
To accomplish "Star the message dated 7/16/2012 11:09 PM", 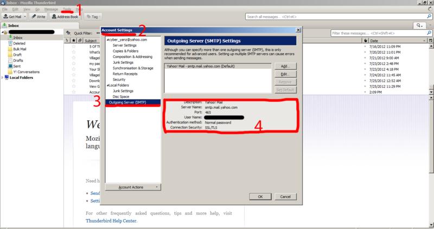I will click(74, 47).
